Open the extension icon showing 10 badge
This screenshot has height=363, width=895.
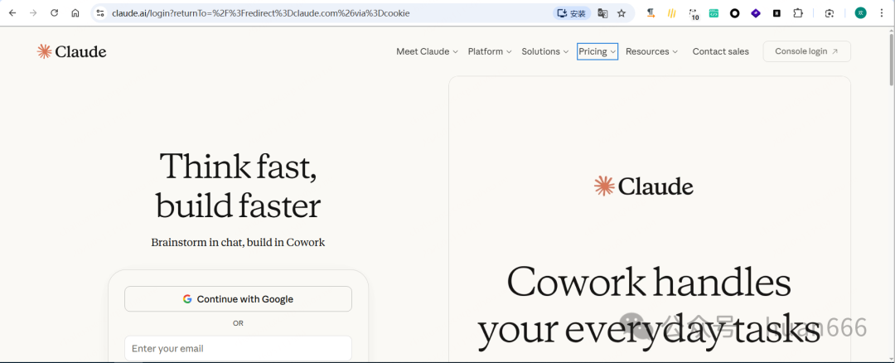694,14
